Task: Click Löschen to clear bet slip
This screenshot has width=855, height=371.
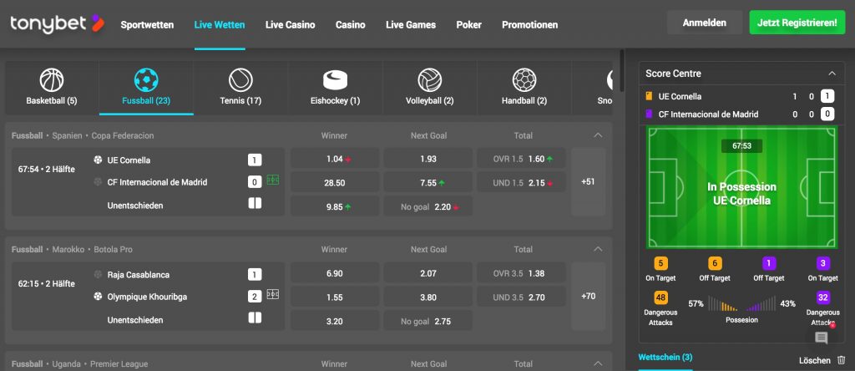Action: click(815, 360)
